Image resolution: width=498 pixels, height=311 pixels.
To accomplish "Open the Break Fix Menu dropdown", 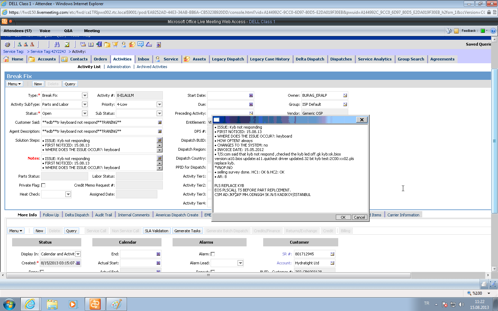I will 15,84.
